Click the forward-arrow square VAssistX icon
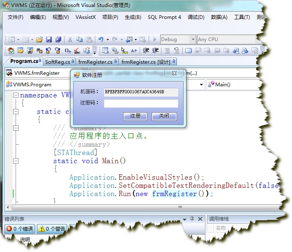 [58, 51]
